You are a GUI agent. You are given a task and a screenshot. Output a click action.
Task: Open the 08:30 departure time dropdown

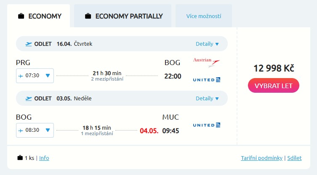tap(35, 130)
